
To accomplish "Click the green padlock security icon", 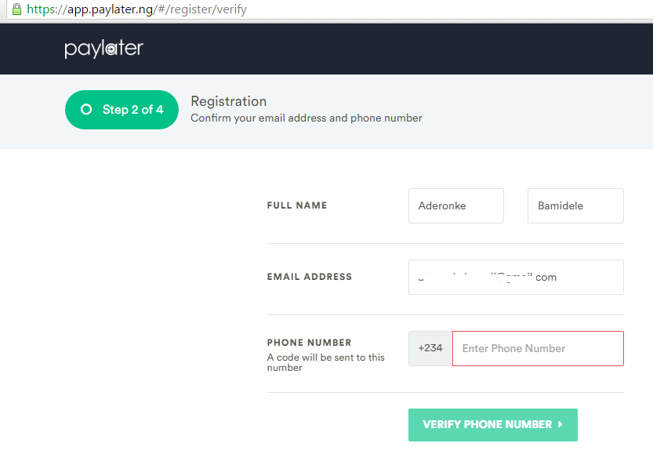I will point(16,9).
